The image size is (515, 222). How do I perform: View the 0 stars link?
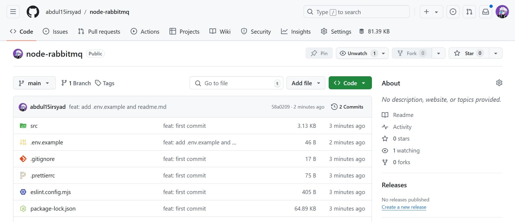pyautogui.click(x=396, y=139)
